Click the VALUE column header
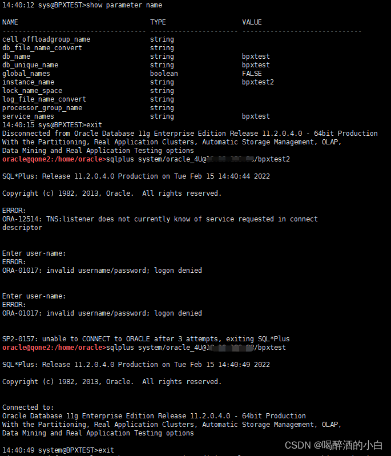The height and width of the screenshot is (456, 391). pos(252,22)
